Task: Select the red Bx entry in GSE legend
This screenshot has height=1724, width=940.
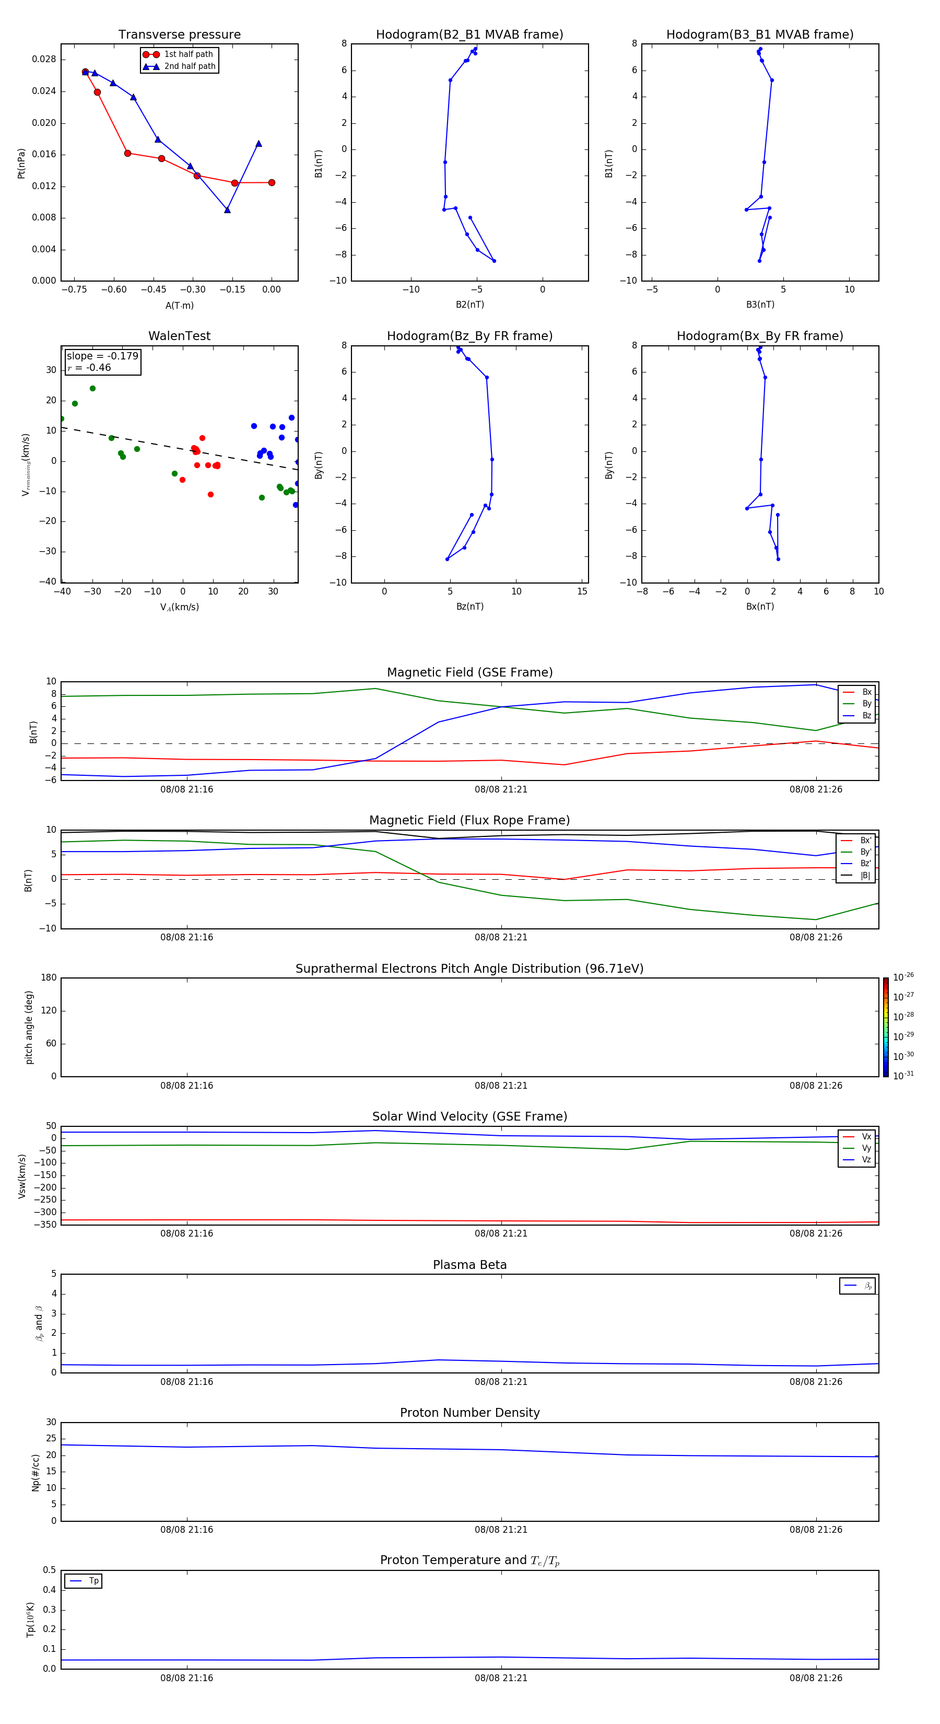Action: tap(857, 692)
